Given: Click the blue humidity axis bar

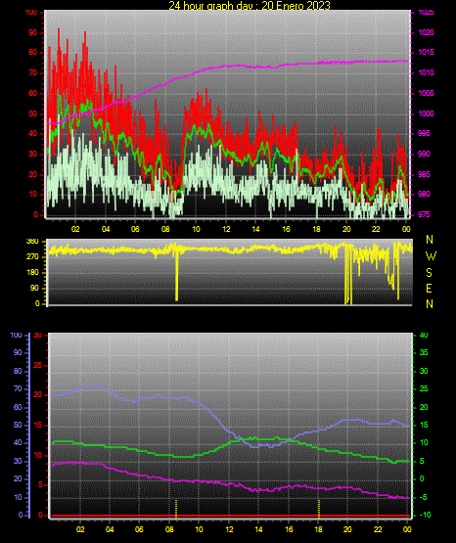Looking at the screenshot, I should (x=29, y=426).
